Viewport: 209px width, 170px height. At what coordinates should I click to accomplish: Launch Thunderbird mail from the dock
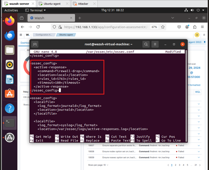tap(10, 36)
